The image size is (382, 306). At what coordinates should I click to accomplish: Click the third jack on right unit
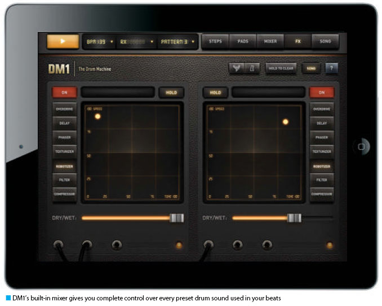(267, 245)
